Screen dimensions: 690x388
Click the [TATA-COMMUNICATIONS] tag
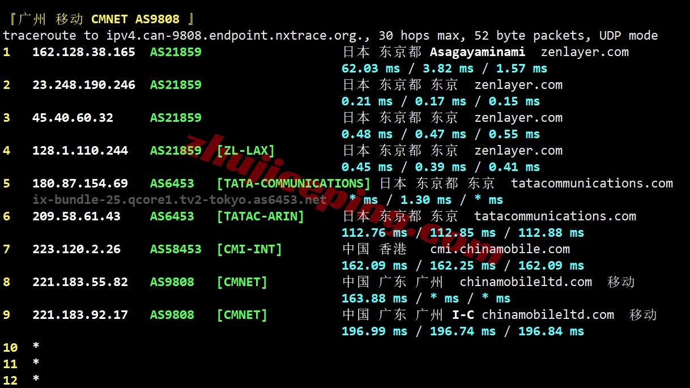pos(293,184)
